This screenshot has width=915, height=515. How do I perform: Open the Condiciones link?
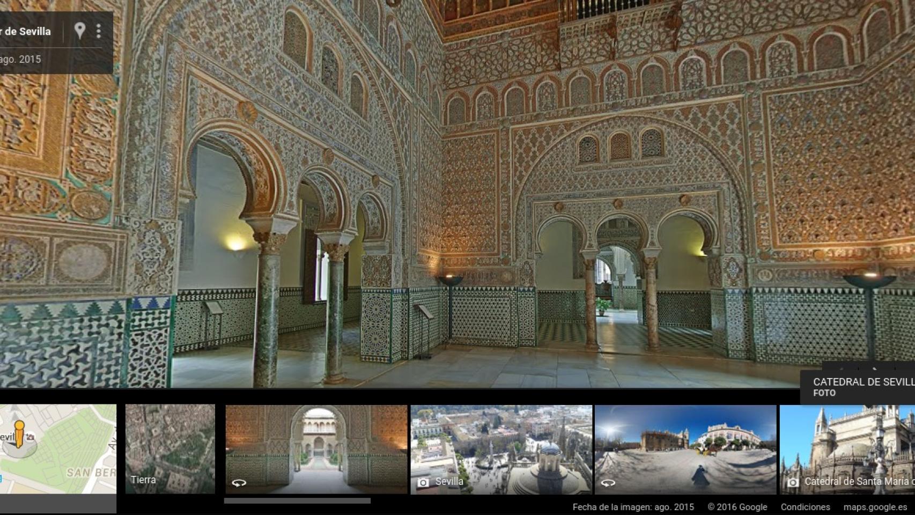[805, 507]
